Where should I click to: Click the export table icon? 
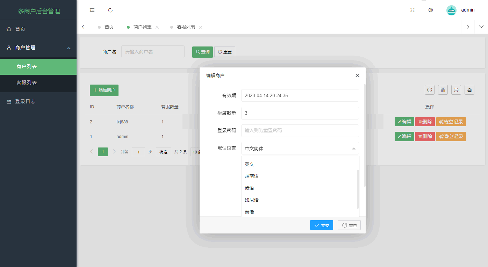click(469, 90)
